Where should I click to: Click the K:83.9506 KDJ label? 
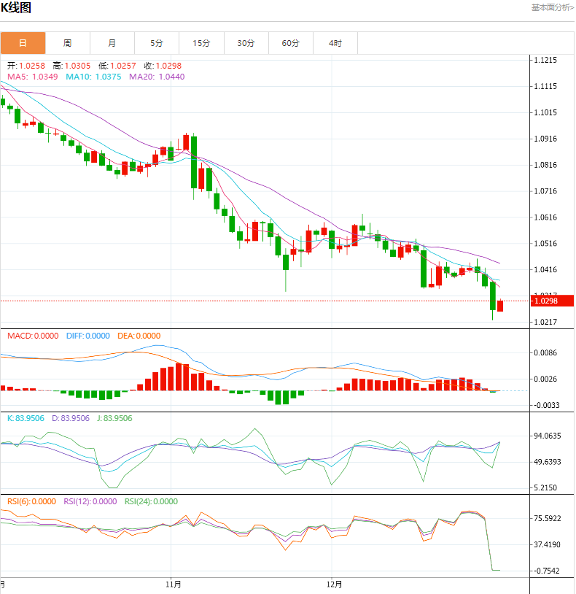pyautogui.click(x=26, y=419)
